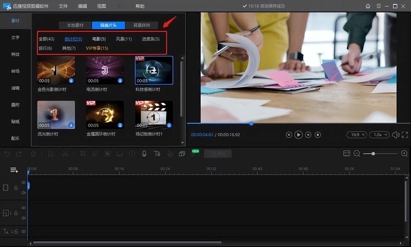The width and height of the screenshot is (411, 247).
Task: Open the 16:9 aspect ratio dropdown
Action: (357, 135)
